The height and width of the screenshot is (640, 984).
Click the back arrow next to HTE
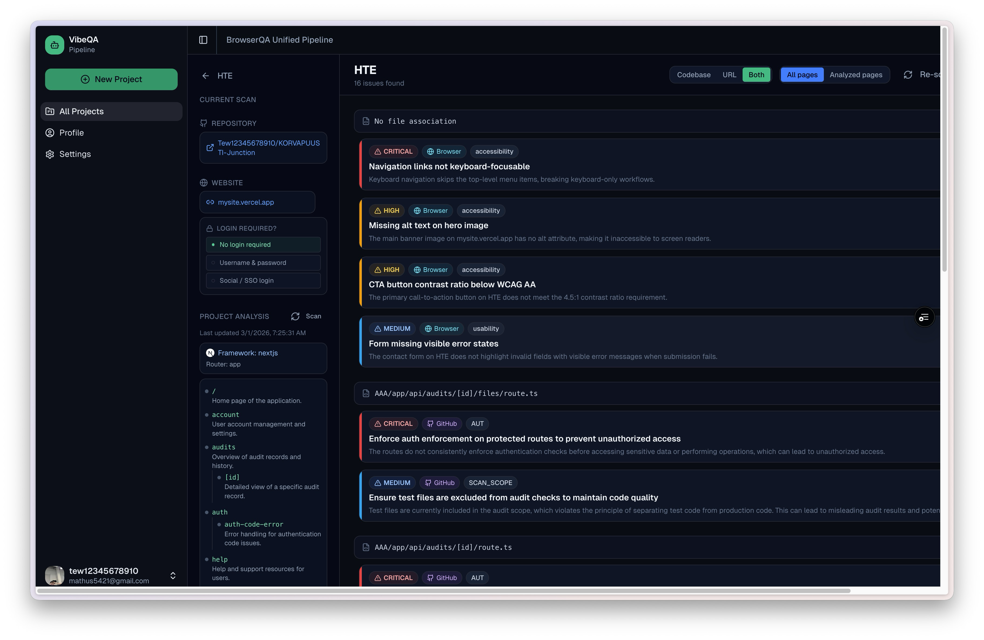click(x=205, y=76)
